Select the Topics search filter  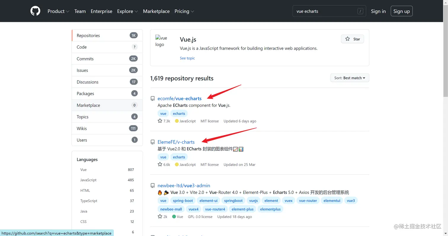pos(107,117)
